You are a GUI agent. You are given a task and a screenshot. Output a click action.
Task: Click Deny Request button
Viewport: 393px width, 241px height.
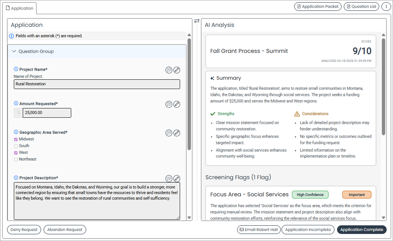[x=24, y=230]
